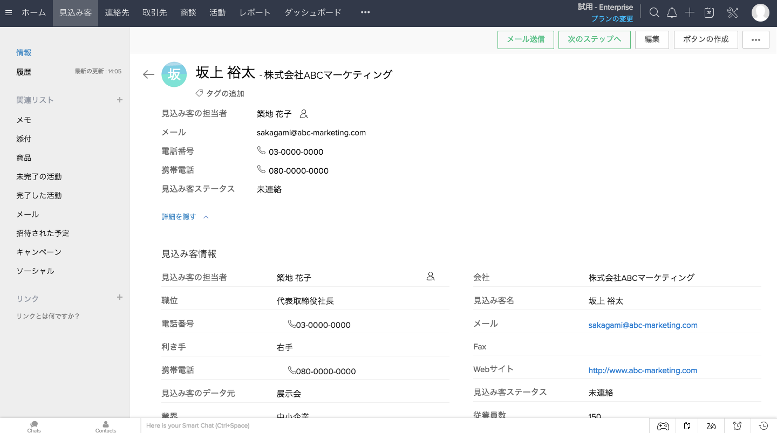This screenshot has width=777, height=433.
Task: Add a link with リンク plus icon
Action: (x=120, y=297)
